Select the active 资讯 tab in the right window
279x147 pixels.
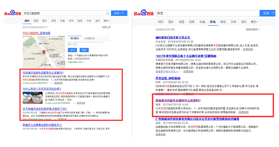(x=213, y=22)
